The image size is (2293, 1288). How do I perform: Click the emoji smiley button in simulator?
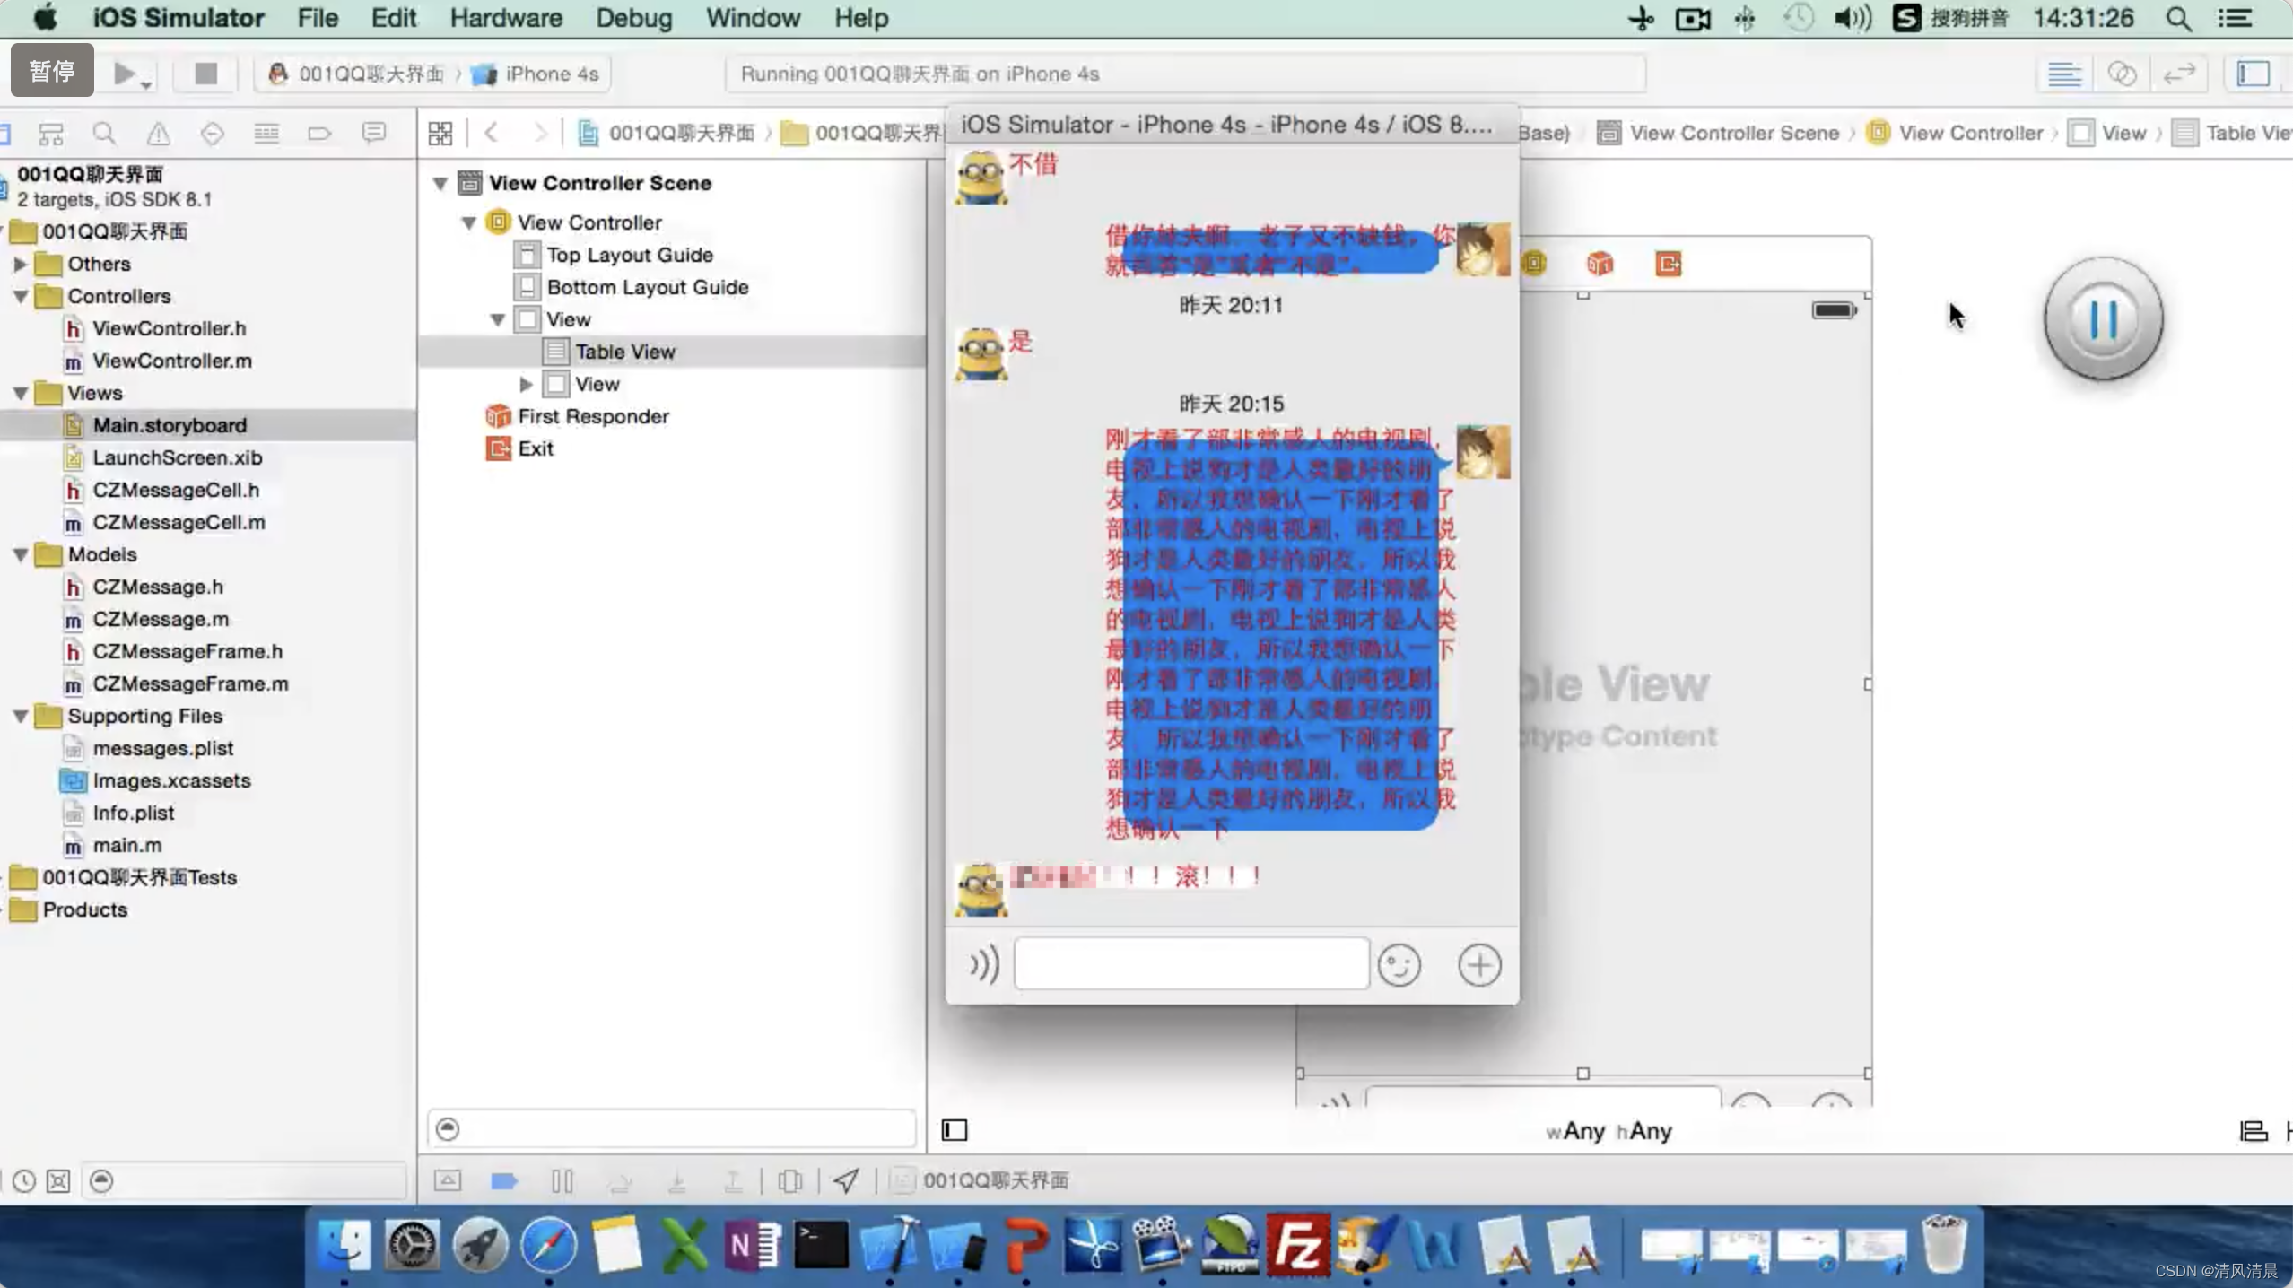[x=1399, y=965]
